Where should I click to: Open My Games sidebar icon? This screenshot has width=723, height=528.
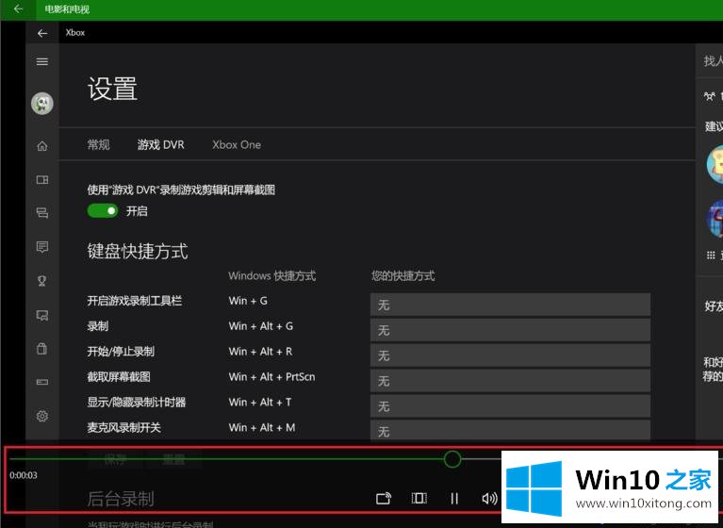click(42, 179)
